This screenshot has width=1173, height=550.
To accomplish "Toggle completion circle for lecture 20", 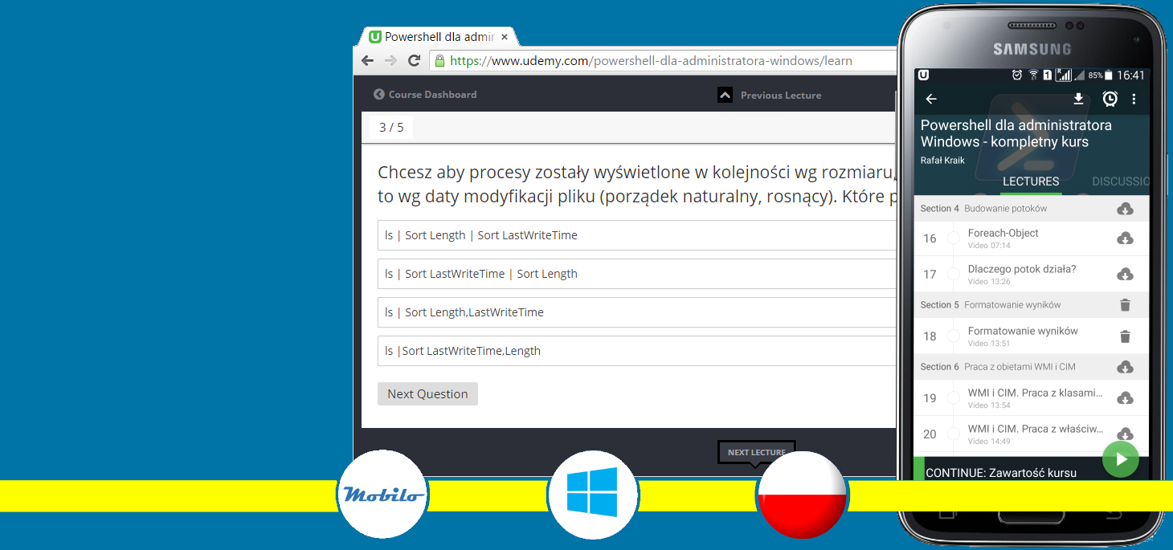I will (954, 434).
